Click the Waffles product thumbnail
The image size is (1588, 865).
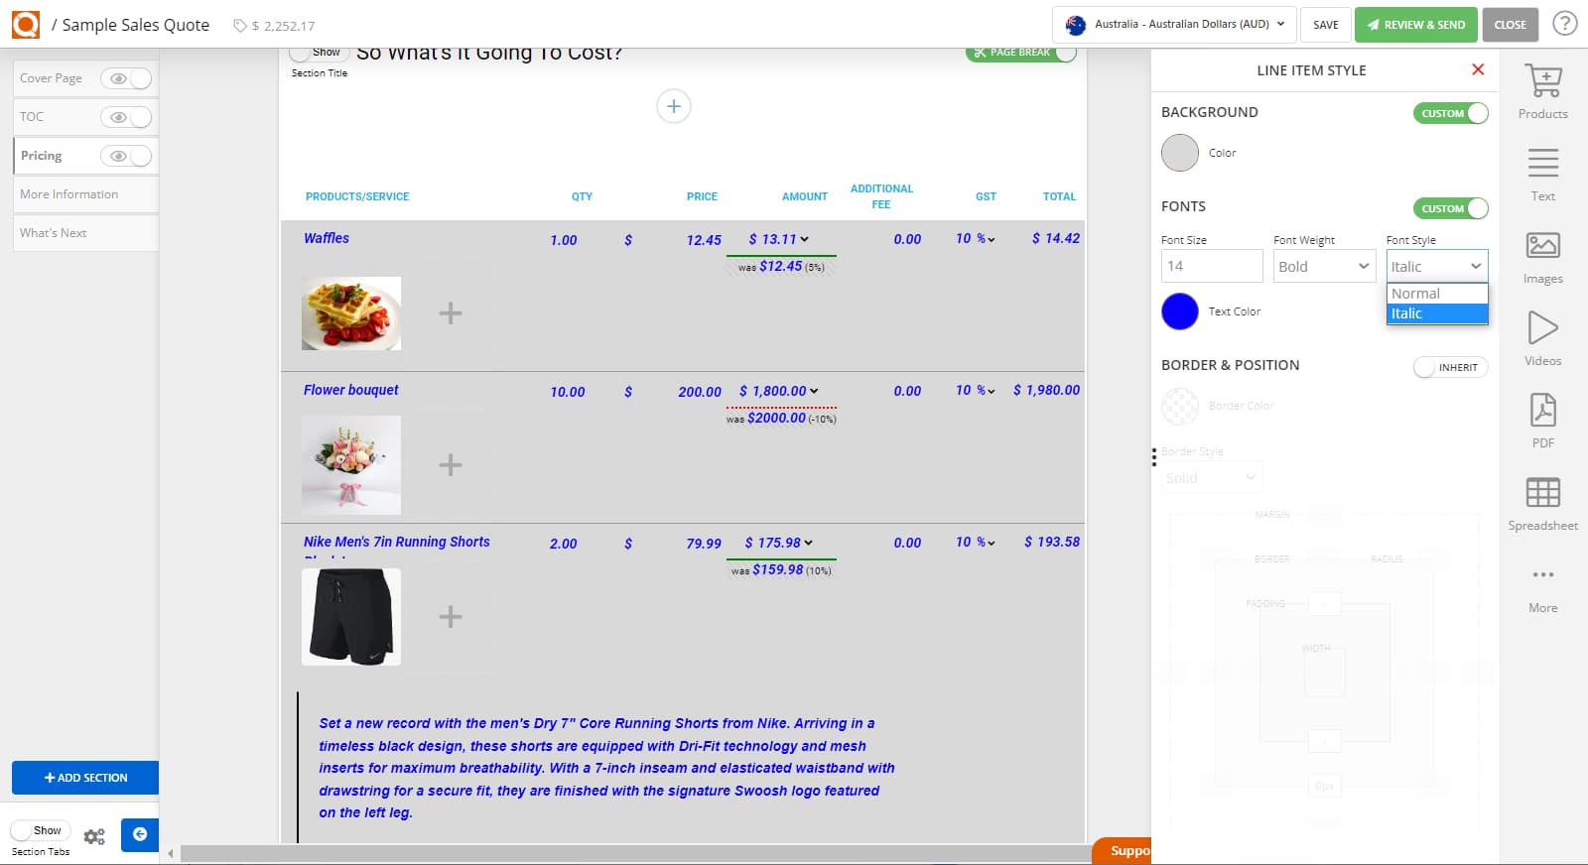click(x=351, y=313)
